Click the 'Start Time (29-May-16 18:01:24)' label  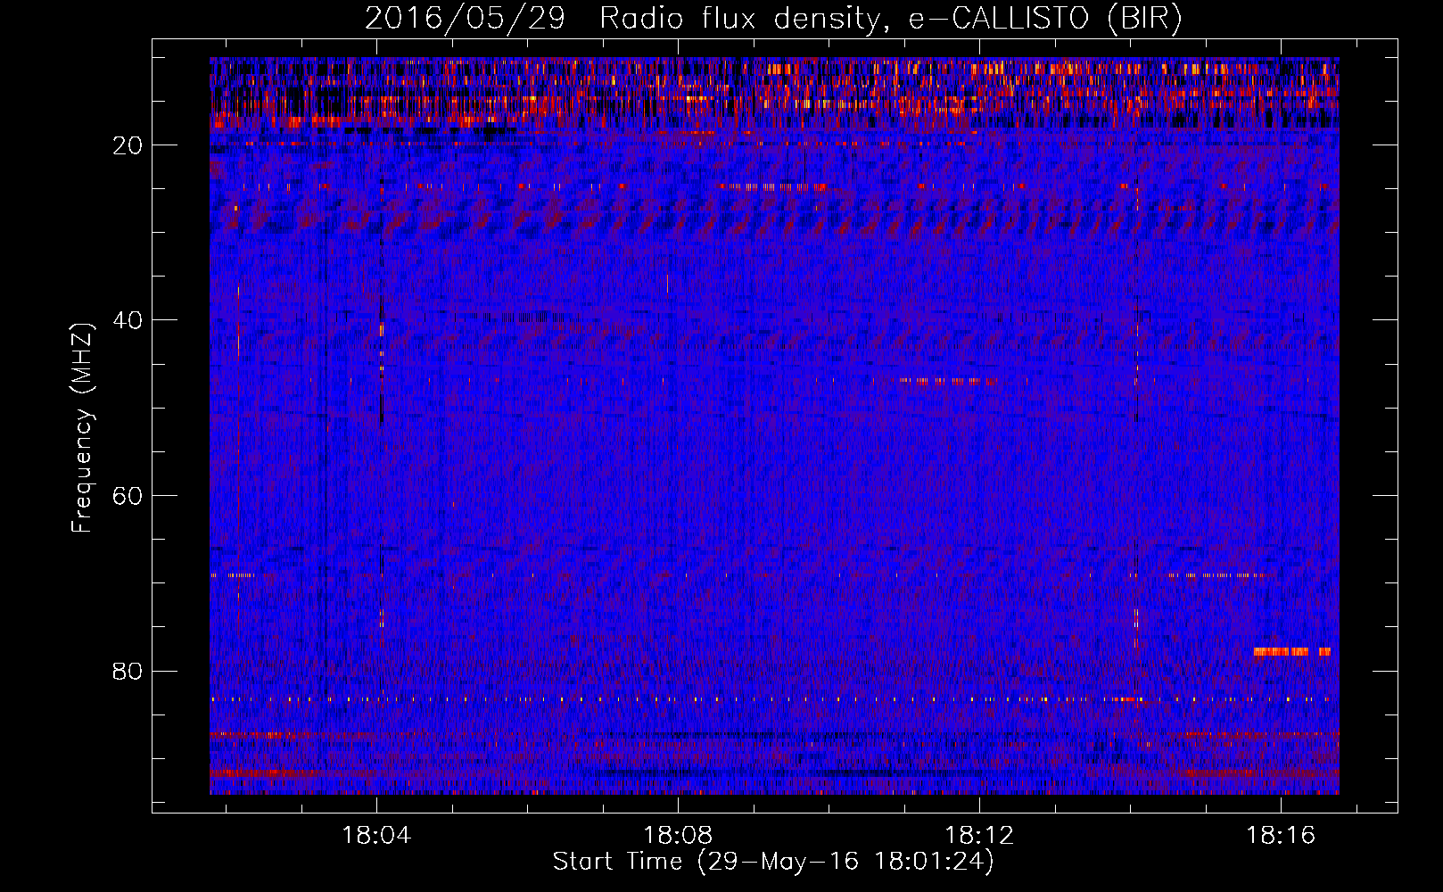773,862
